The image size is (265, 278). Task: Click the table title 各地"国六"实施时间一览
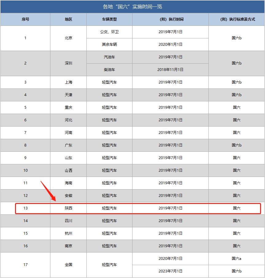tap(132, 6)
